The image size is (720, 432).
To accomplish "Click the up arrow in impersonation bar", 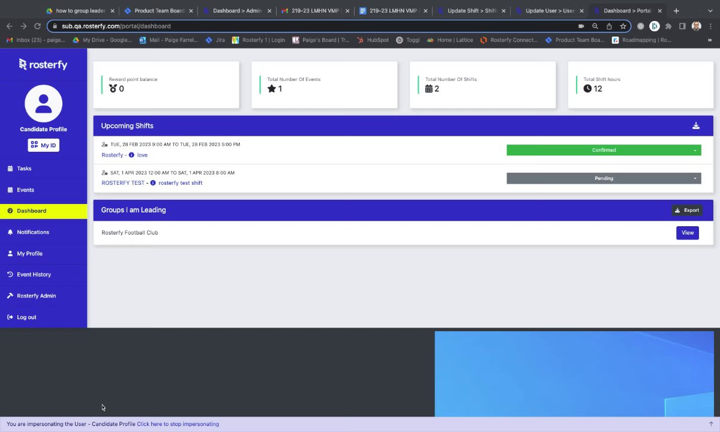I will [x=711, y=424].
